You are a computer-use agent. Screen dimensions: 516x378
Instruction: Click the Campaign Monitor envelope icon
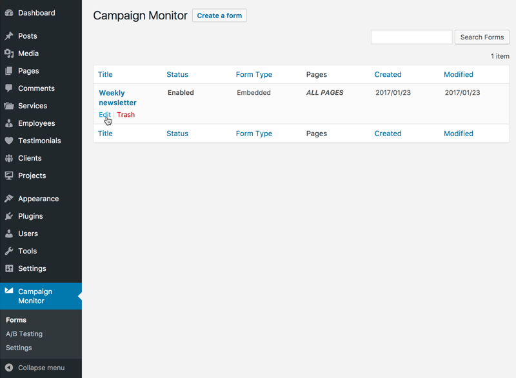(x=9, y=290)
